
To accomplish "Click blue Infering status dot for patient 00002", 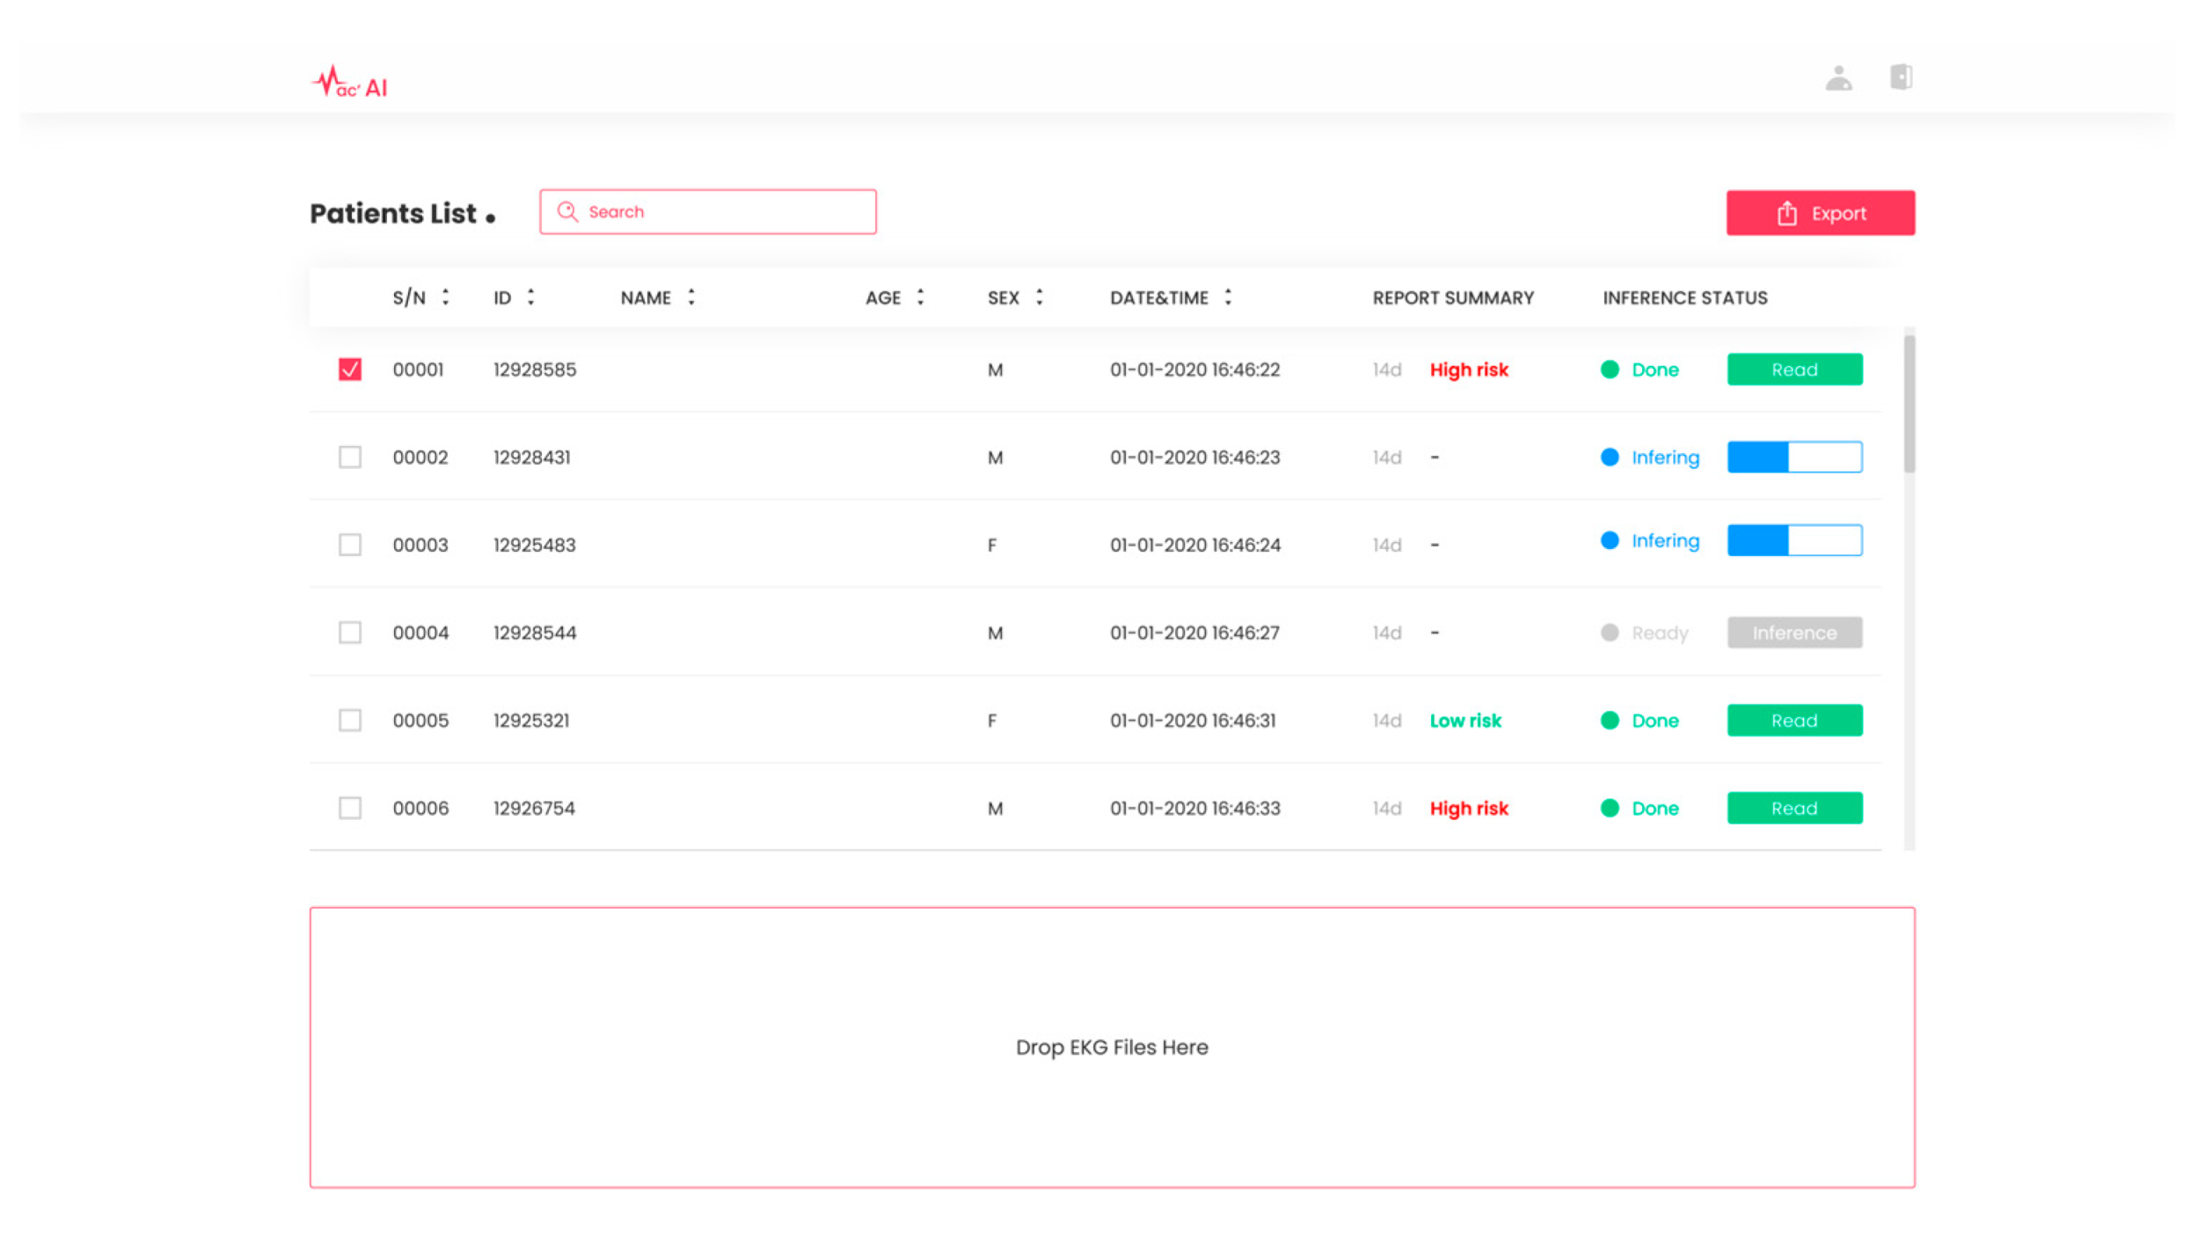I will (1609, 458).
